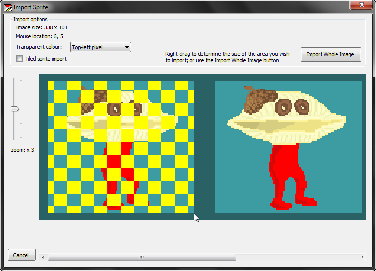
Task: Click the 'Mouse location: 6, 5' text
Action: 40,36
